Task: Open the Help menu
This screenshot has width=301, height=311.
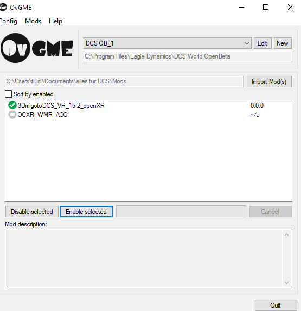Action: coord(55,21)
